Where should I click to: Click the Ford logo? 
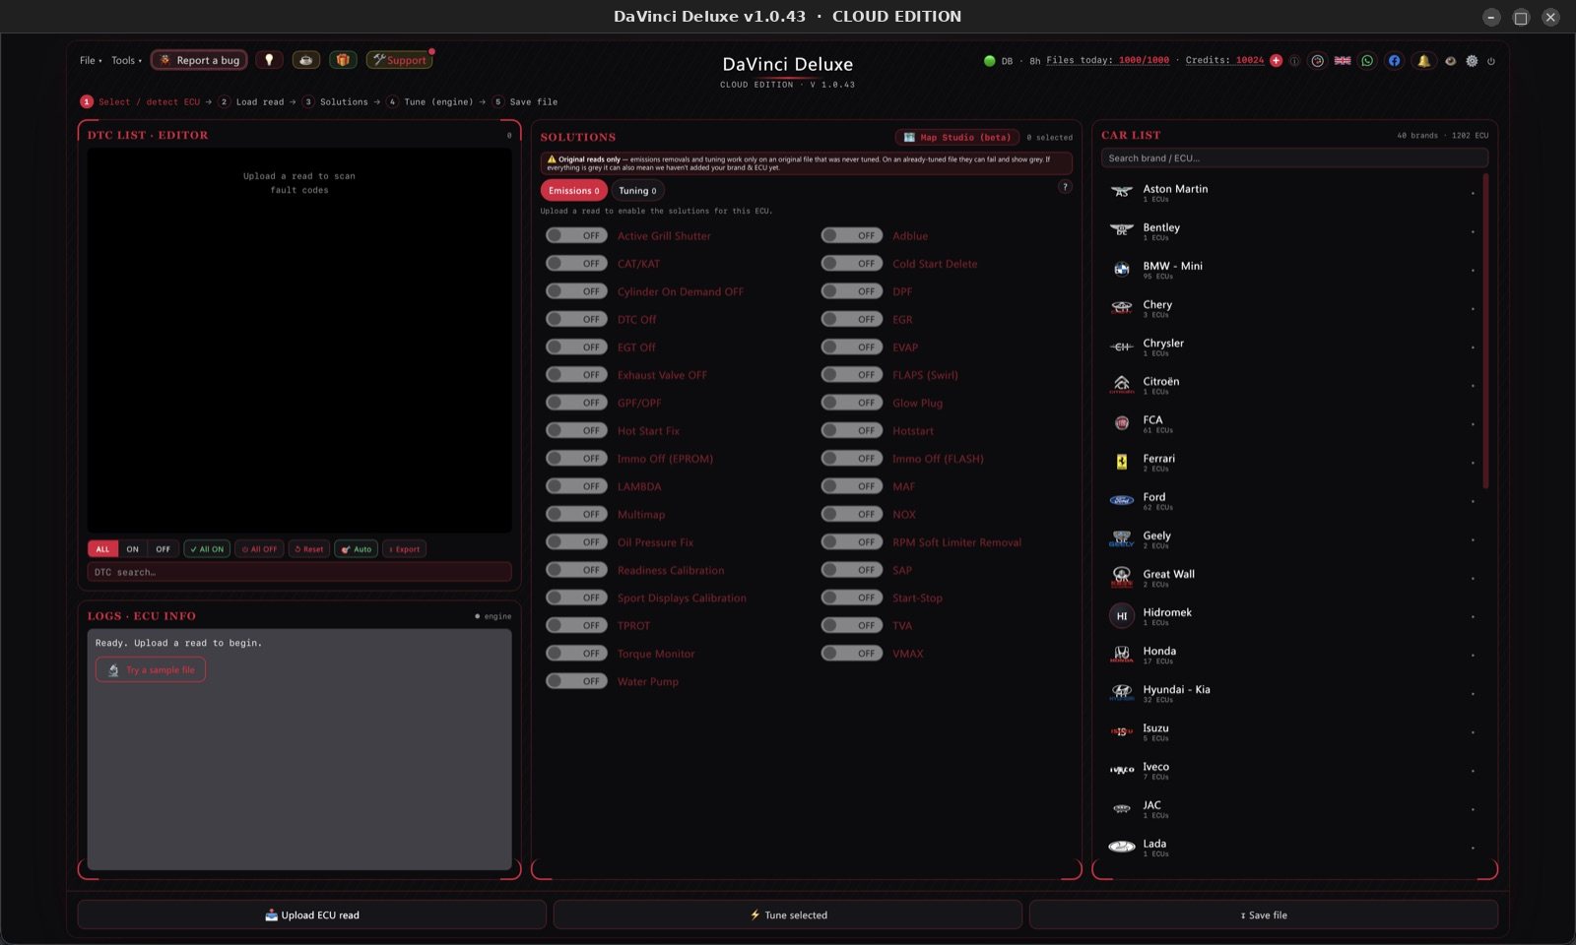(1121, 501)
